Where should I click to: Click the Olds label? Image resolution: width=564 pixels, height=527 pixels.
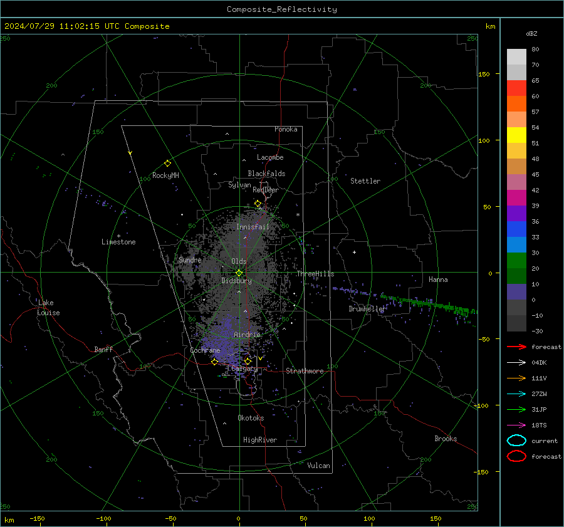[239, 261]
